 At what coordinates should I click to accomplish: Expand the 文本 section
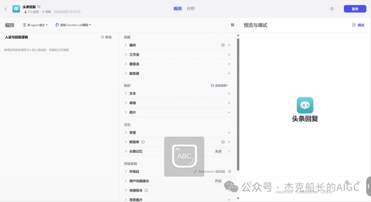pyautogui.click(x=126, y=94)
